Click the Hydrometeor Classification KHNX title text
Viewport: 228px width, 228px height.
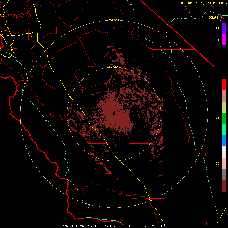pyautogui.click(x=114, y=226)
